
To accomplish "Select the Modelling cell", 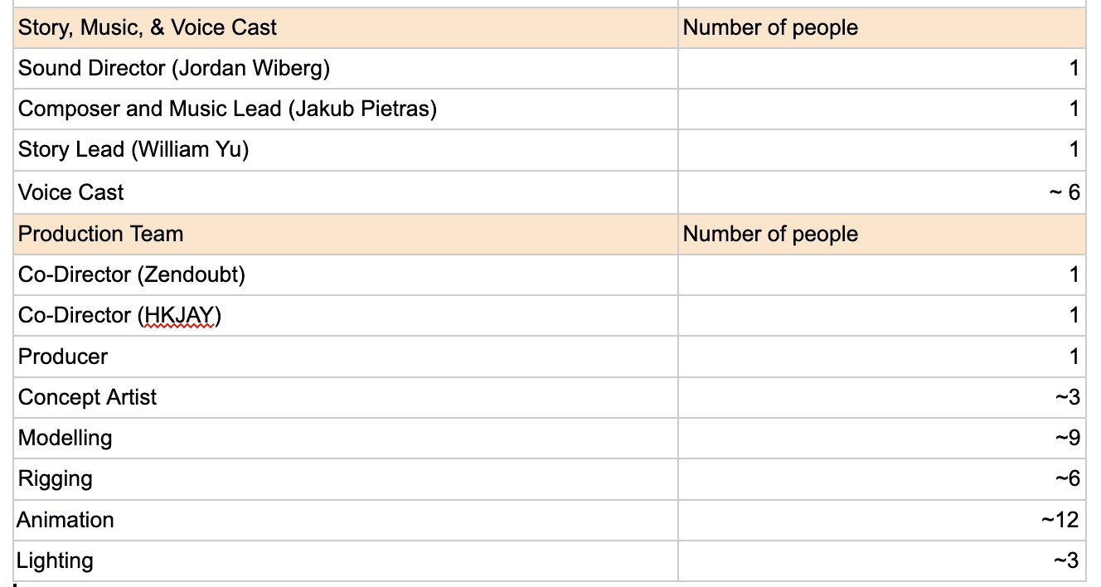I will [65, 438].
